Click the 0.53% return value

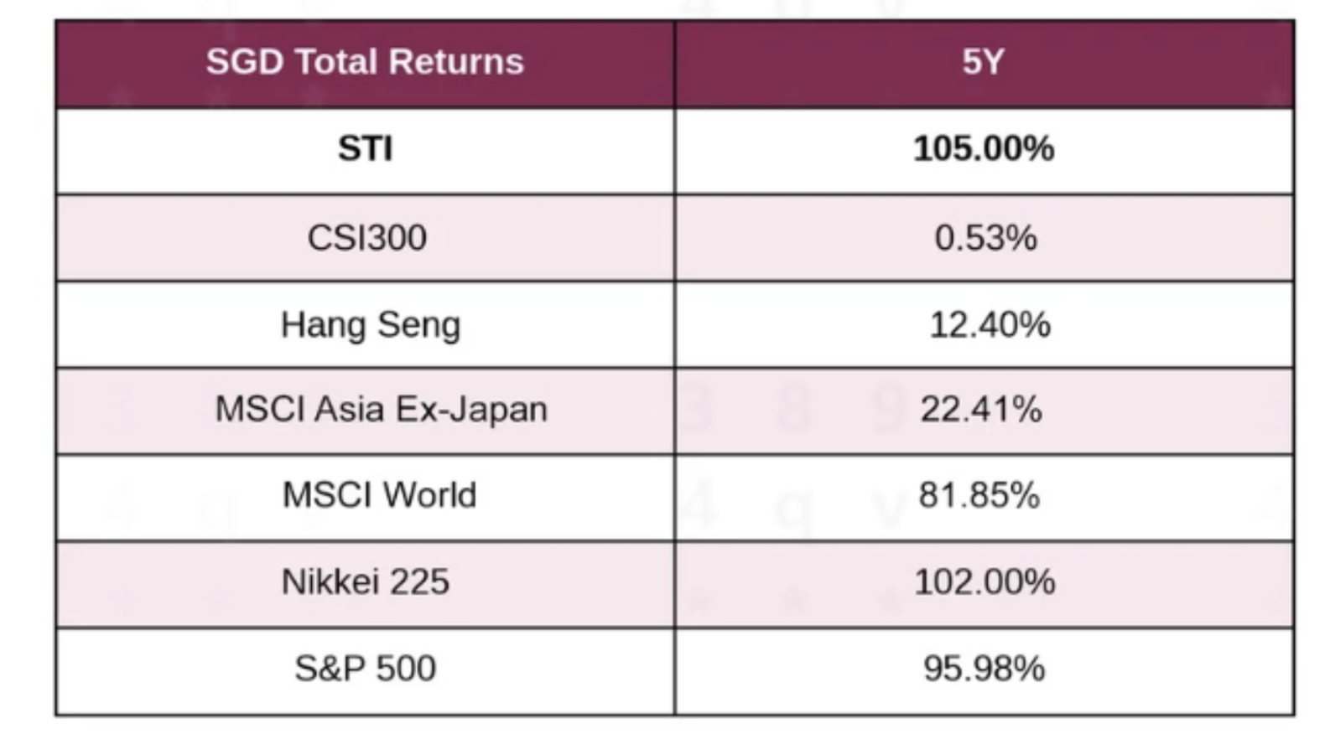pos(985,238)
